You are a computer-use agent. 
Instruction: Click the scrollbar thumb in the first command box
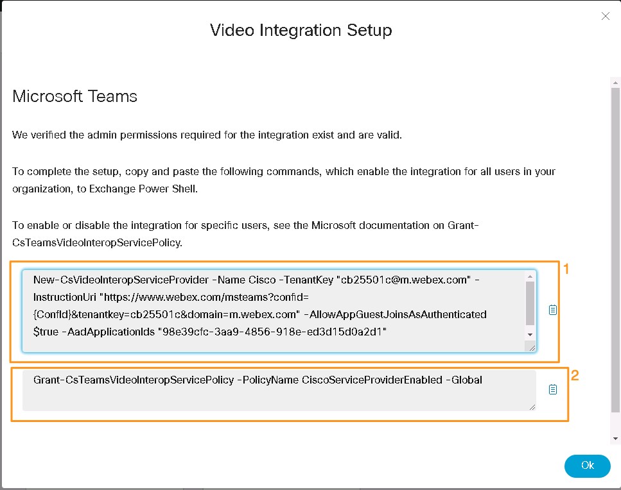[530, 303]
